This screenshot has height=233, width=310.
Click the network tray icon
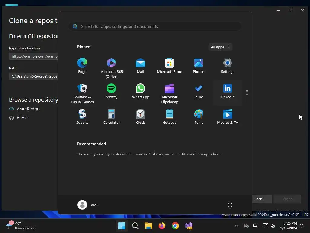[265, 226]
